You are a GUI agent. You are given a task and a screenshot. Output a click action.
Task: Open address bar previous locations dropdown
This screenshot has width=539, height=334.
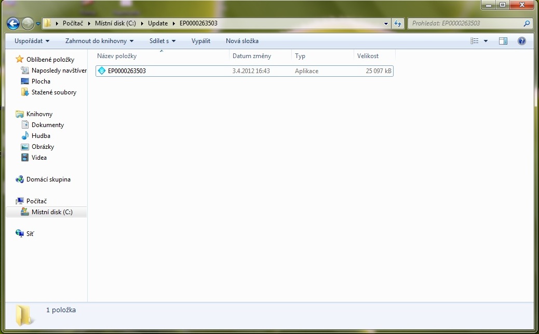(x=386, y=24)
